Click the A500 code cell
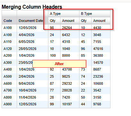Viewport: 131px width, 116px height. pos(9,76)
